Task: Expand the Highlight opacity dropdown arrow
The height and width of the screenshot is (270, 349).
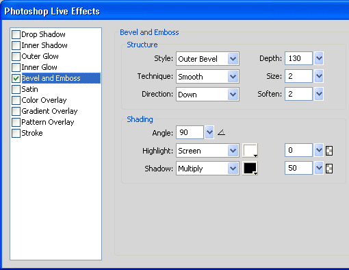Action: 319,150
